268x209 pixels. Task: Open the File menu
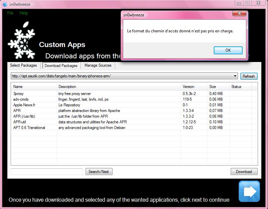(10, 13)
